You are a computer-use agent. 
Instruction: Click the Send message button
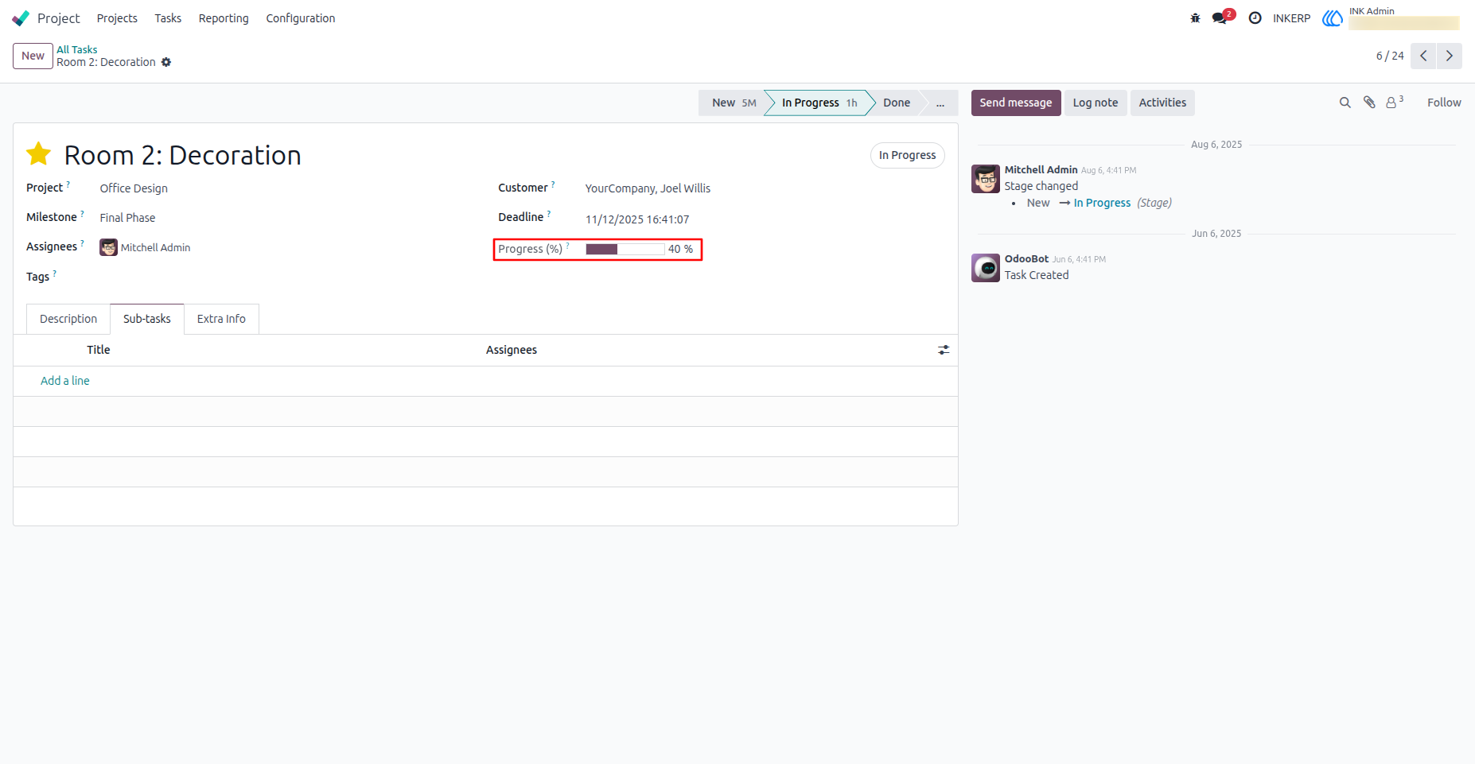(1016, 103)
